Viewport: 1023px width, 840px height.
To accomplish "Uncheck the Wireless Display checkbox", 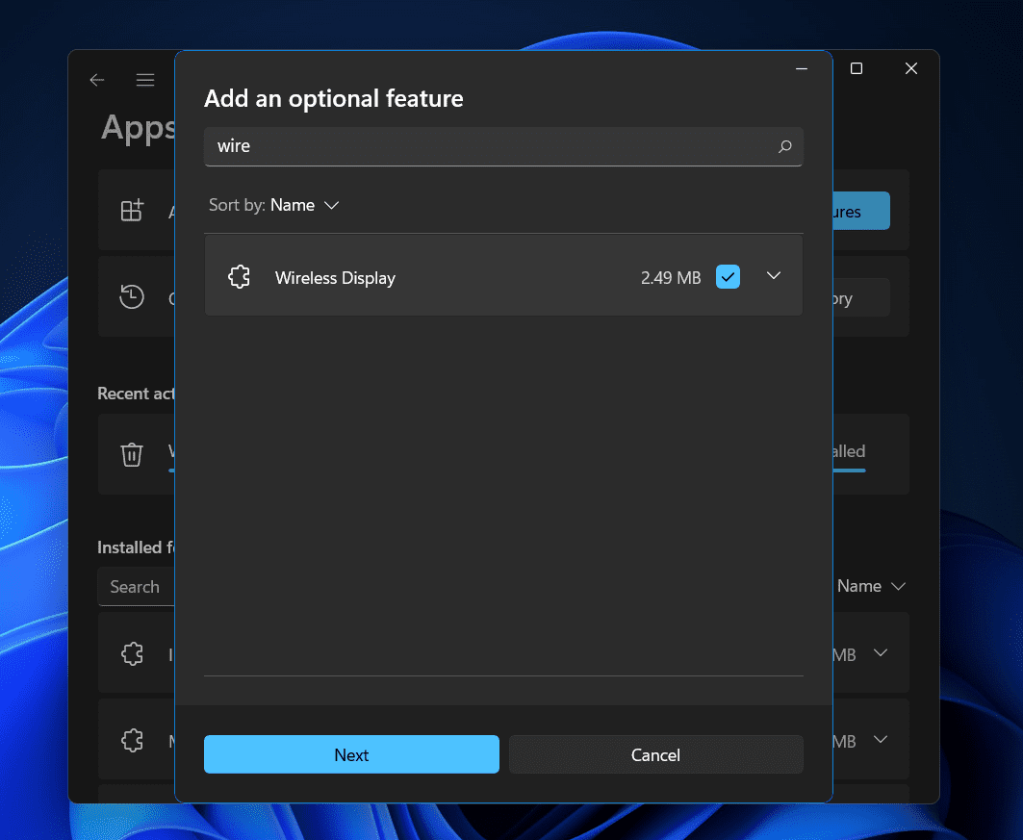I will (x=729, y=277).
